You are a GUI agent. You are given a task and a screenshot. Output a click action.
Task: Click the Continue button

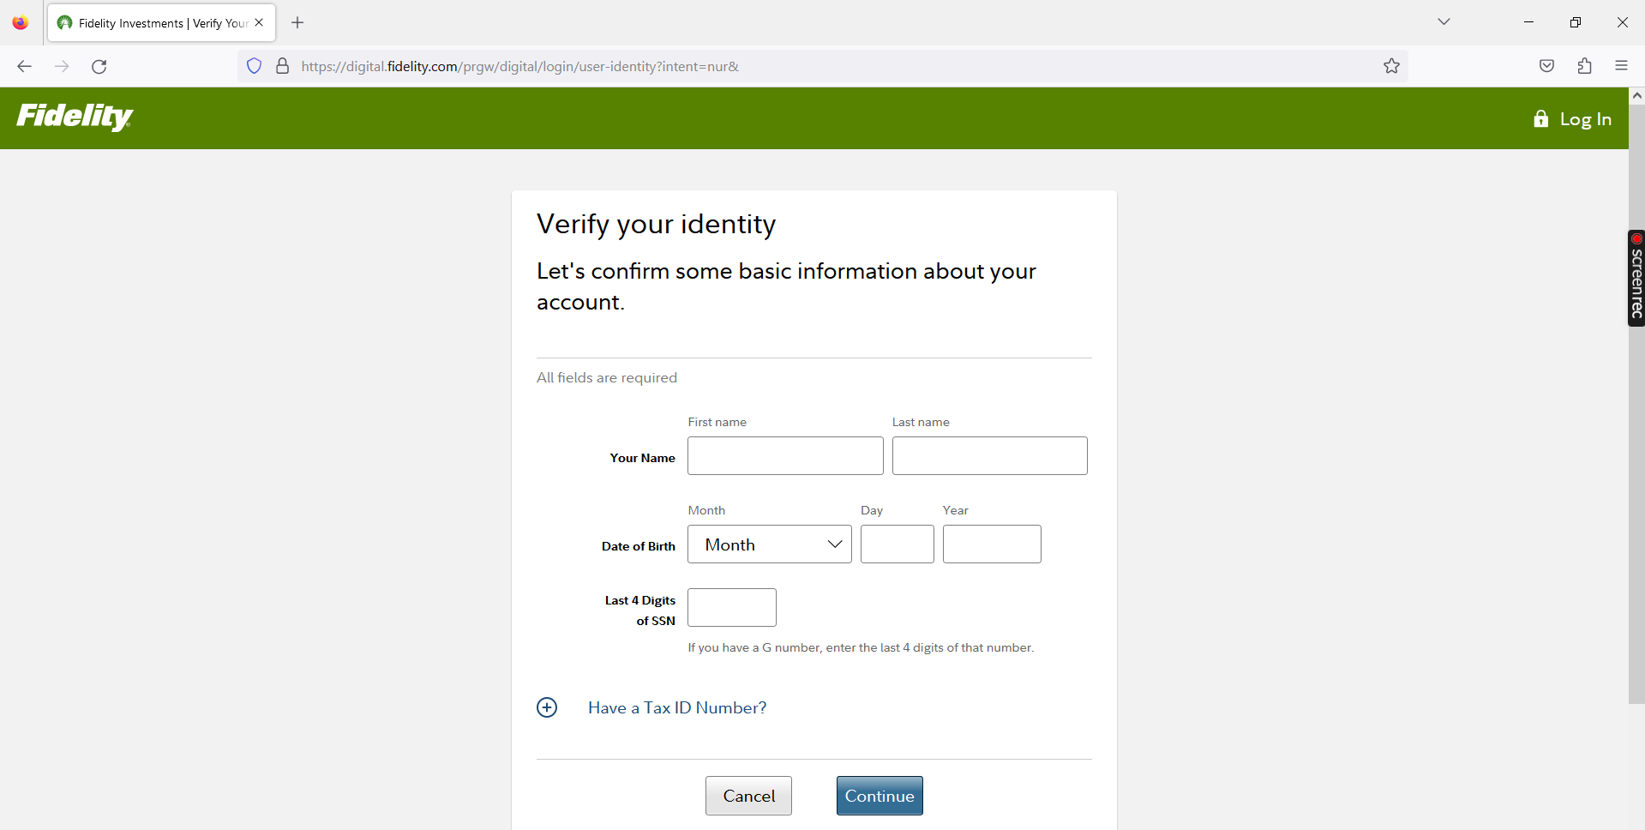pyautogui.click(x=879, y=796)
